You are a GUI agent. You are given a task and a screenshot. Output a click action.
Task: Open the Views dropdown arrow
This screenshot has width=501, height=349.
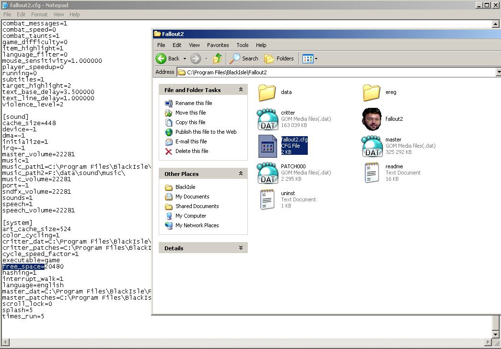coord(316,59)
